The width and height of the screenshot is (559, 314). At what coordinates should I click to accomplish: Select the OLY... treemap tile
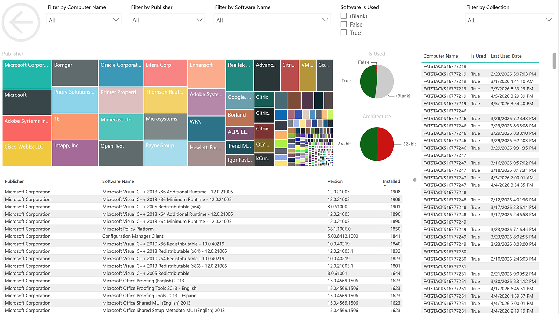point(264,145)
